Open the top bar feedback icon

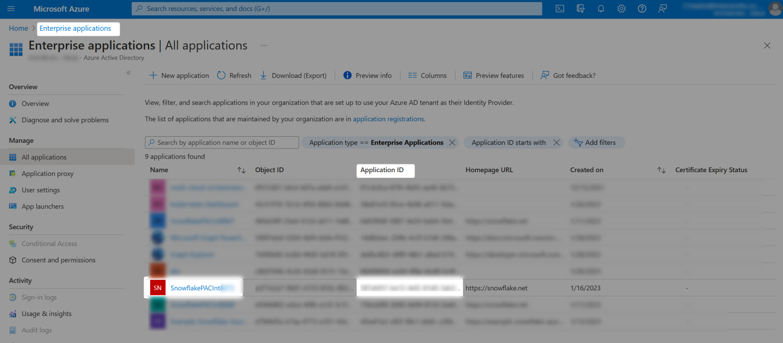[x=662, y=9]
